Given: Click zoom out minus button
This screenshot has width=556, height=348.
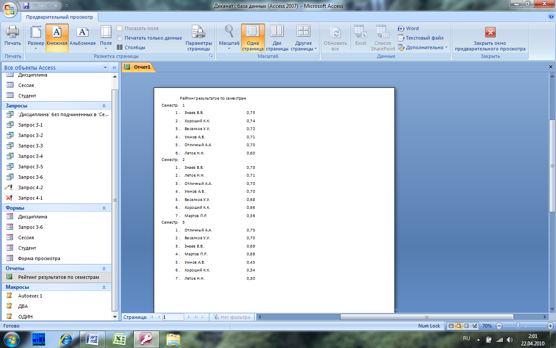Looking at the screenshot, I should pos(499,326).
